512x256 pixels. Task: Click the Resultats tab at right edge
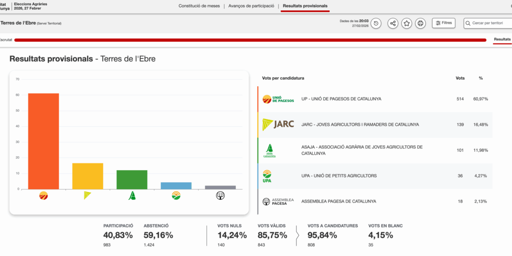coord(502,40)
